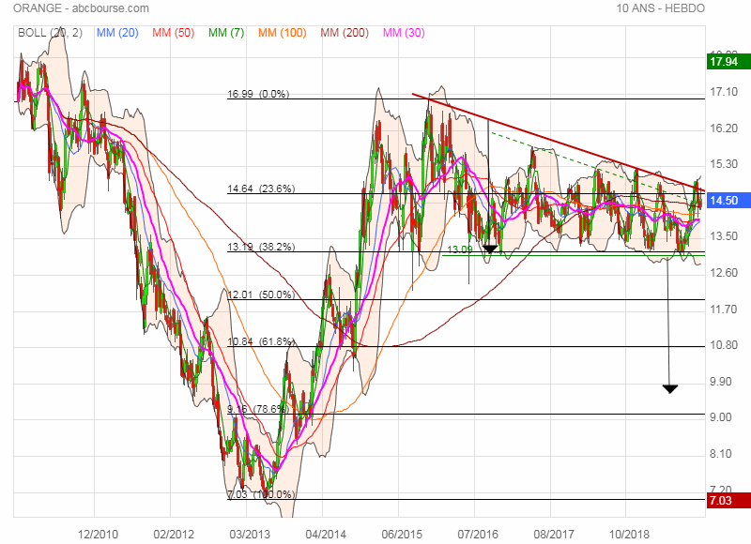Click the 04/2014 date axis label

tap(326, 534)
